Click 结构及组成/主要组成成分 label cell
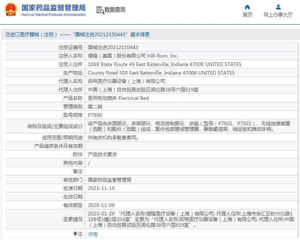Screen dimensions: 300x240 [x=45, y=126]
